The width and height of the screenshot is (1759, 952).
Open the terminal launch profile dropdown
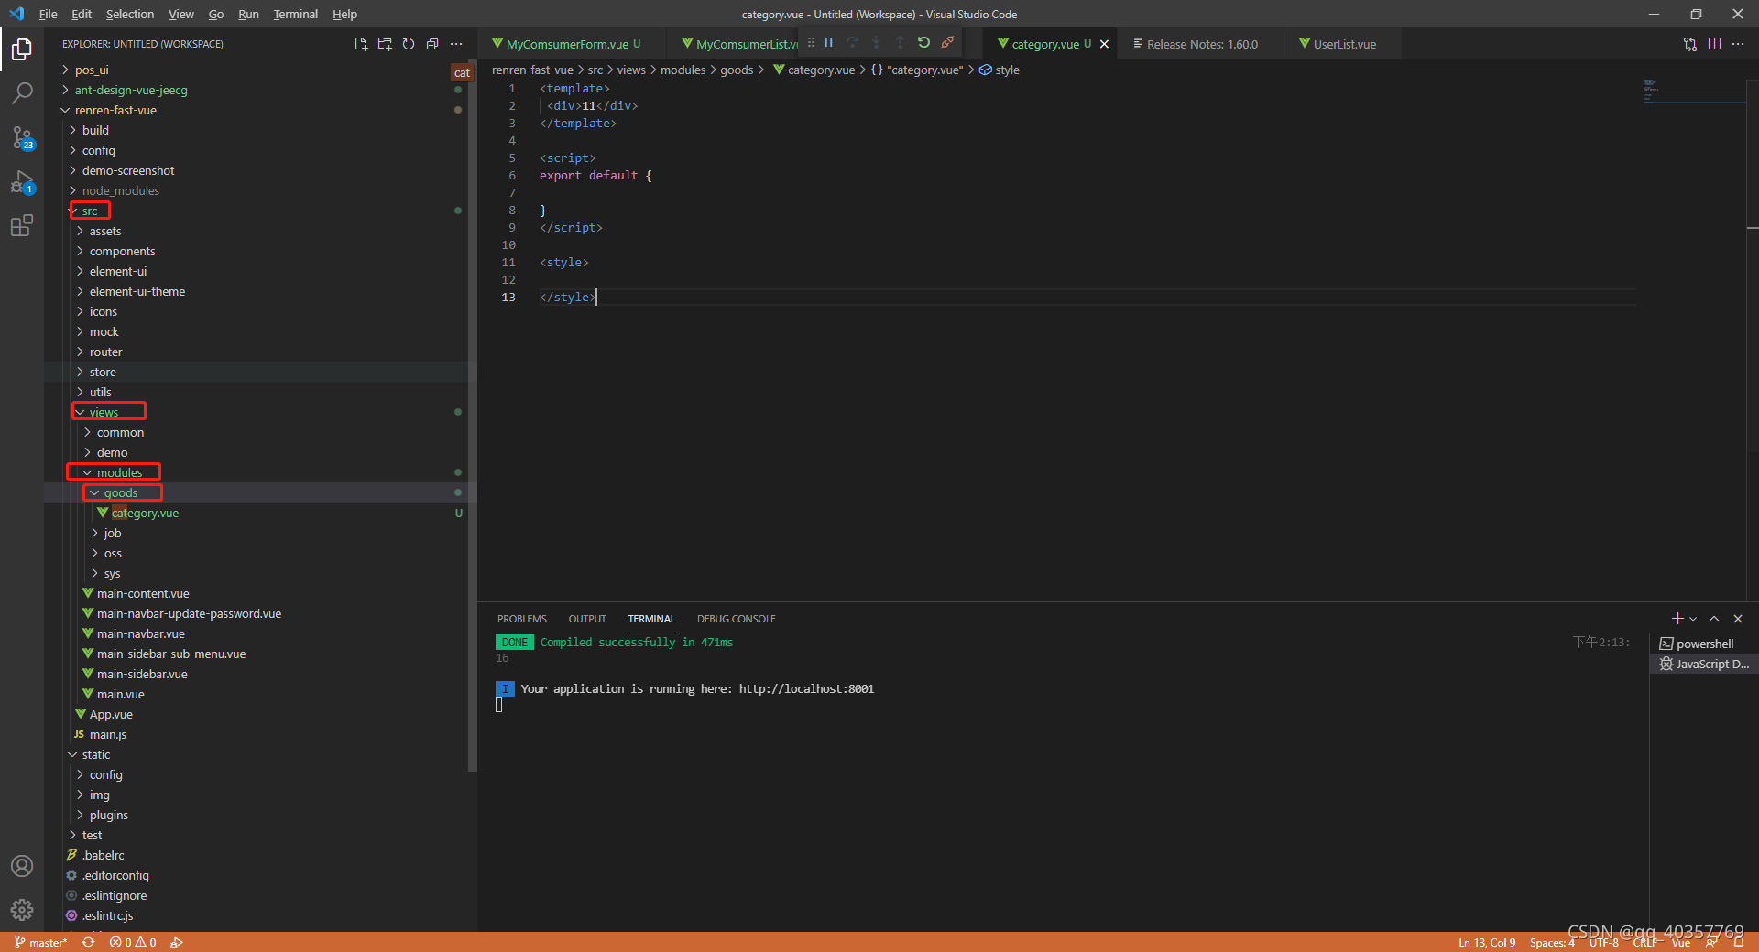point(1693,619)
